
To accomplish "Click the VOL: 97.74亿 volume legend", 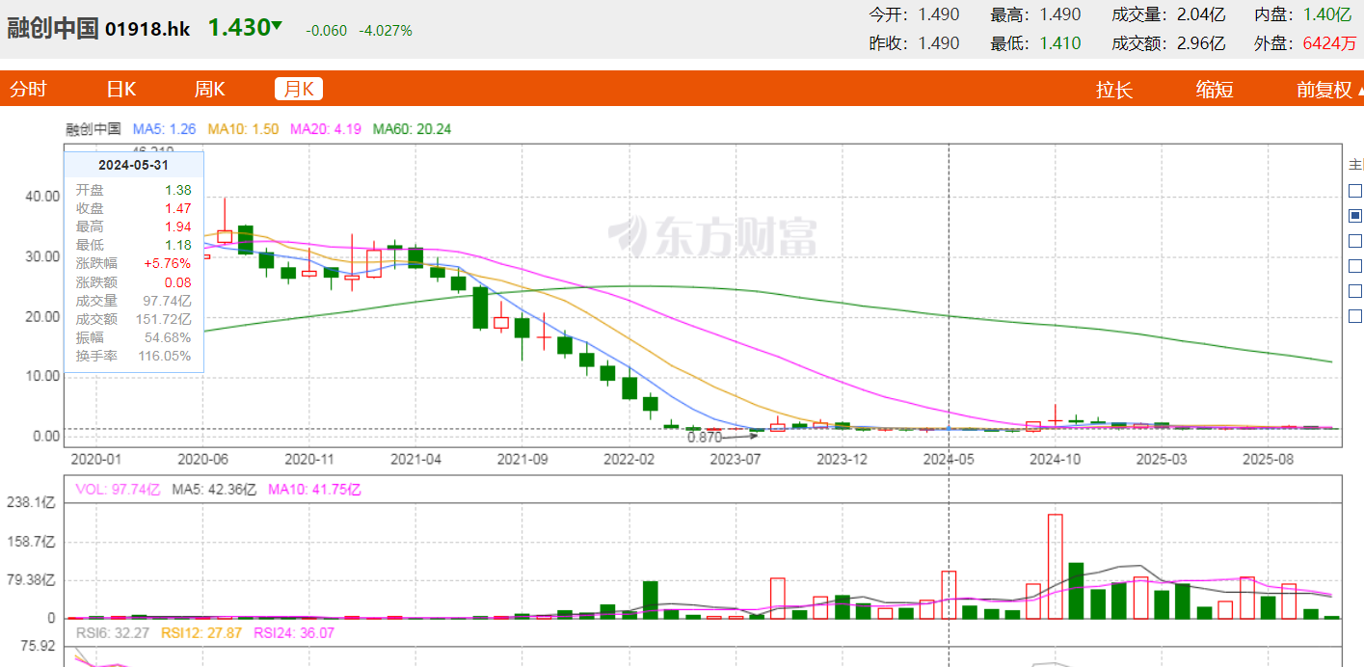I will point(119,490).
